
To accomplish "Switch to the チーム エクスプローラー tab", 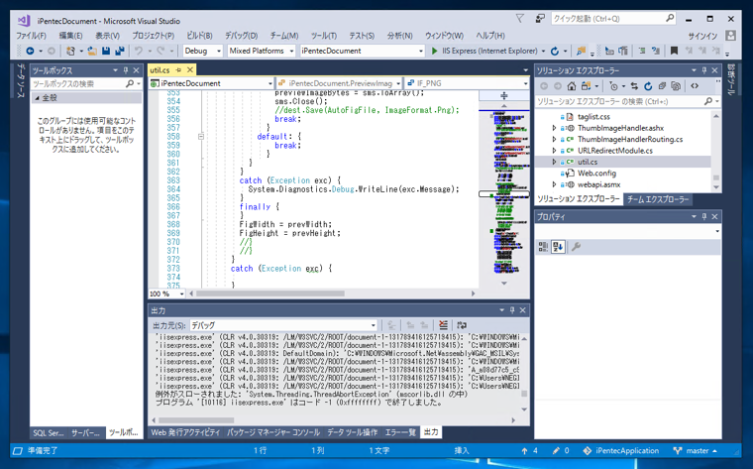I will [x=658, y=199].
